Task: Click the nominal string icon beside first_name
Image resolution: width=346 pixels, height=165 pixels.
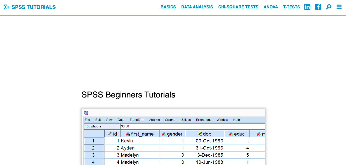Action: [x=128, y=134]
